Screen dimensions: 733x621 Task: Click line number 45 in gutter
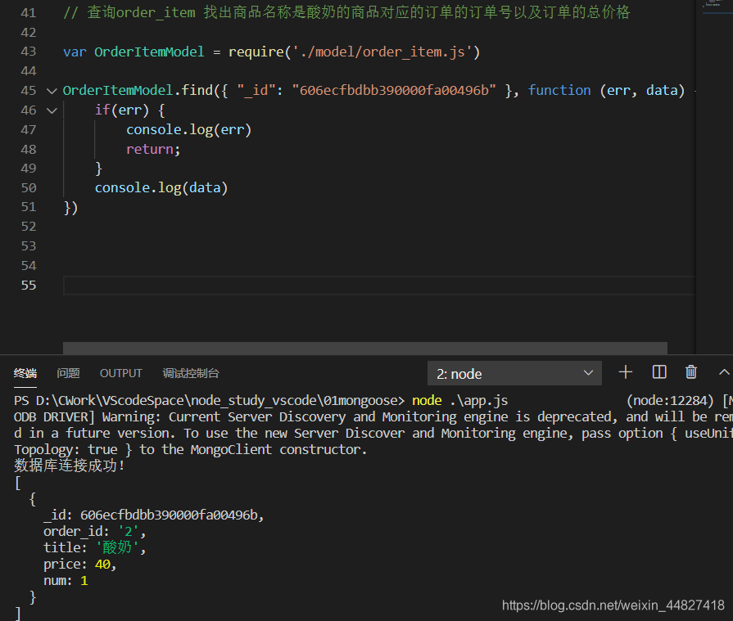[29, 91]
